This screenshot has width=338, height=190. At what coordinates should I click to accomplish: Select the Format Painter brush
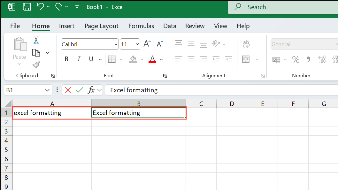click(36, 65)
